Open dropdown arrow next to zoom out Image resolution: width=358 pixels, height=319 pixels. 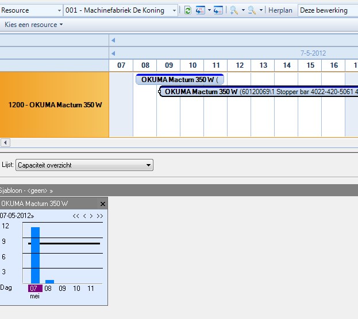click(261, 10)
